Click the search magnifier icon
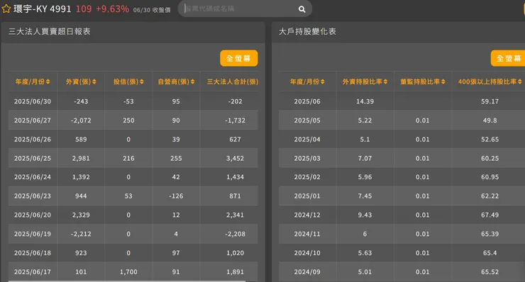 pos(302,9)
